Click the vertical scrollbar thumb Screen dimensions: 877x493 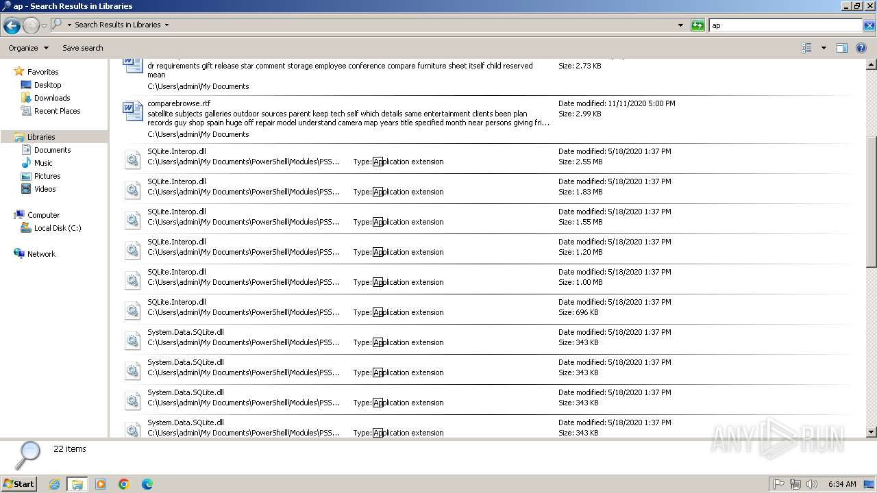click(872, 202)
